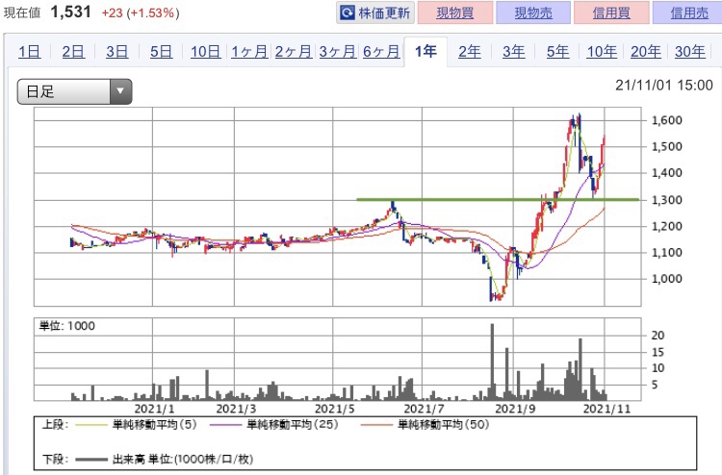Open the 現物買 order link

pos(455,12)
